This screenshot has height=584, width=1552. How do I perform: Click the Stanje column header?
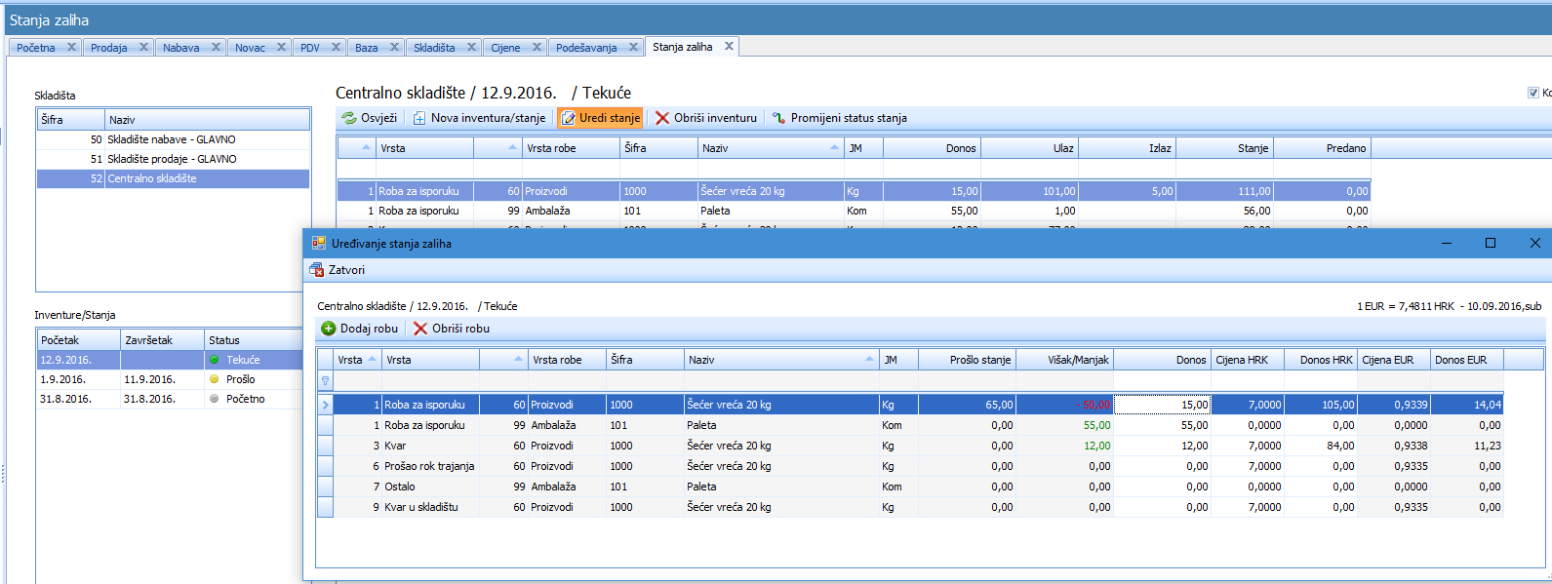(x=1224, y=148)
